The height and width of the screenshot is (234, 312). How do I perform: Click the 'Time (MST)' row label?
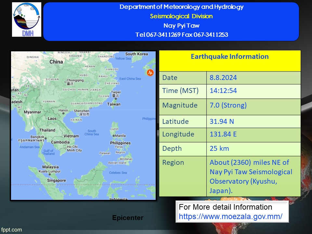180,91
